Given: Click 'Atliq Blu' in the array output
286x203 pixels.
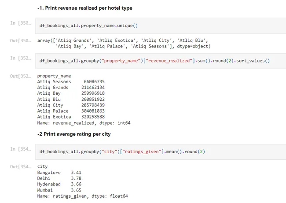Looking at the screenshot, I should coord(191,41).
